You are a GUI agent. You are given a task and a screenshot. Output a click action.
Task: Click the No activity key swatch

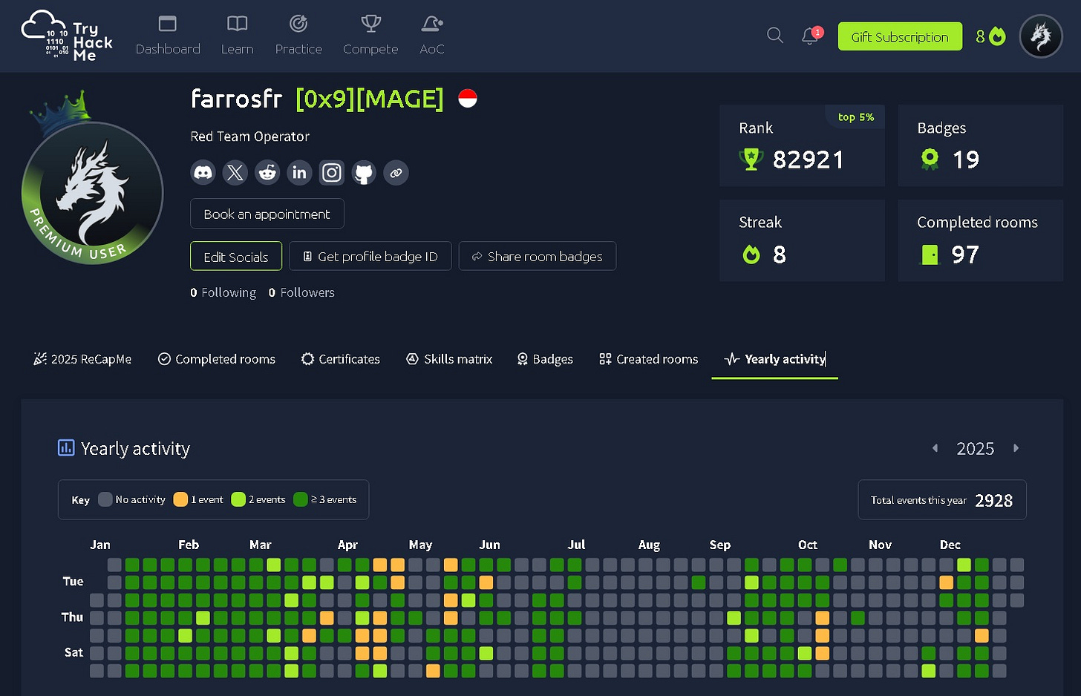(105, 499)
